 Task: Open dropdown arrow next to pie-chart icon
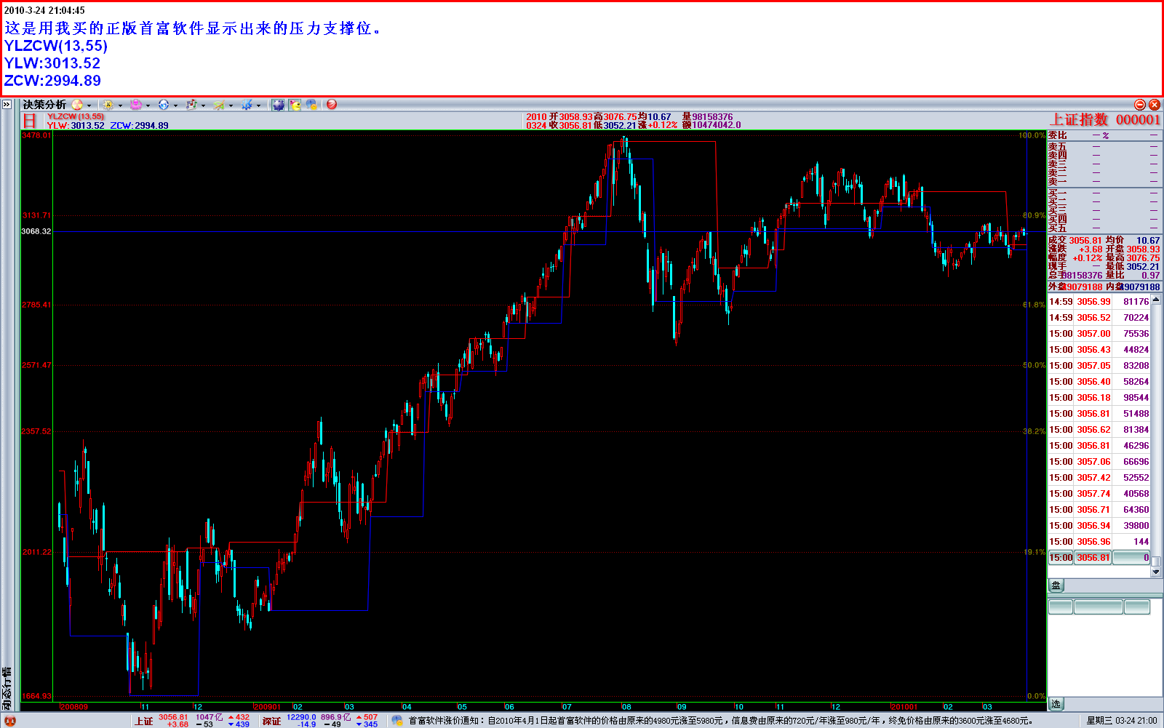(x=89, y=105)
